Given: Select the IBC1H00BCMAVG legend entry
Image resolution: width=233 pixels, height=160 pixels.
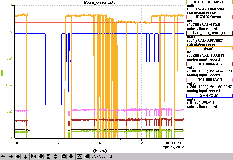Looking at the screenshot, I should [x=209, y=2].
